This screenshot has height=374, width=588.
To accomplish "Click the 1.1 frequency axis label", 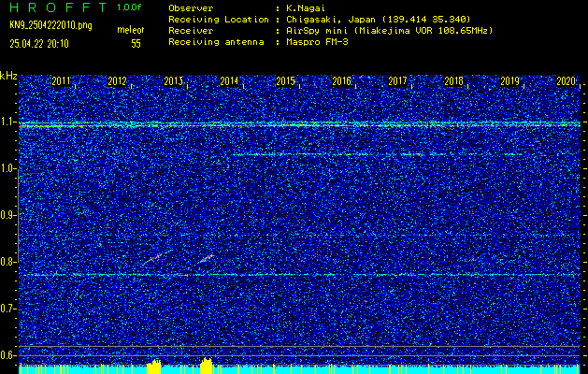I will tap(7, 122).
